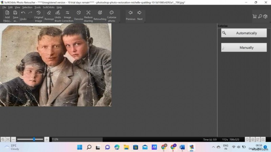
Task: Open the View menu
Action: (x=17, y=7)
